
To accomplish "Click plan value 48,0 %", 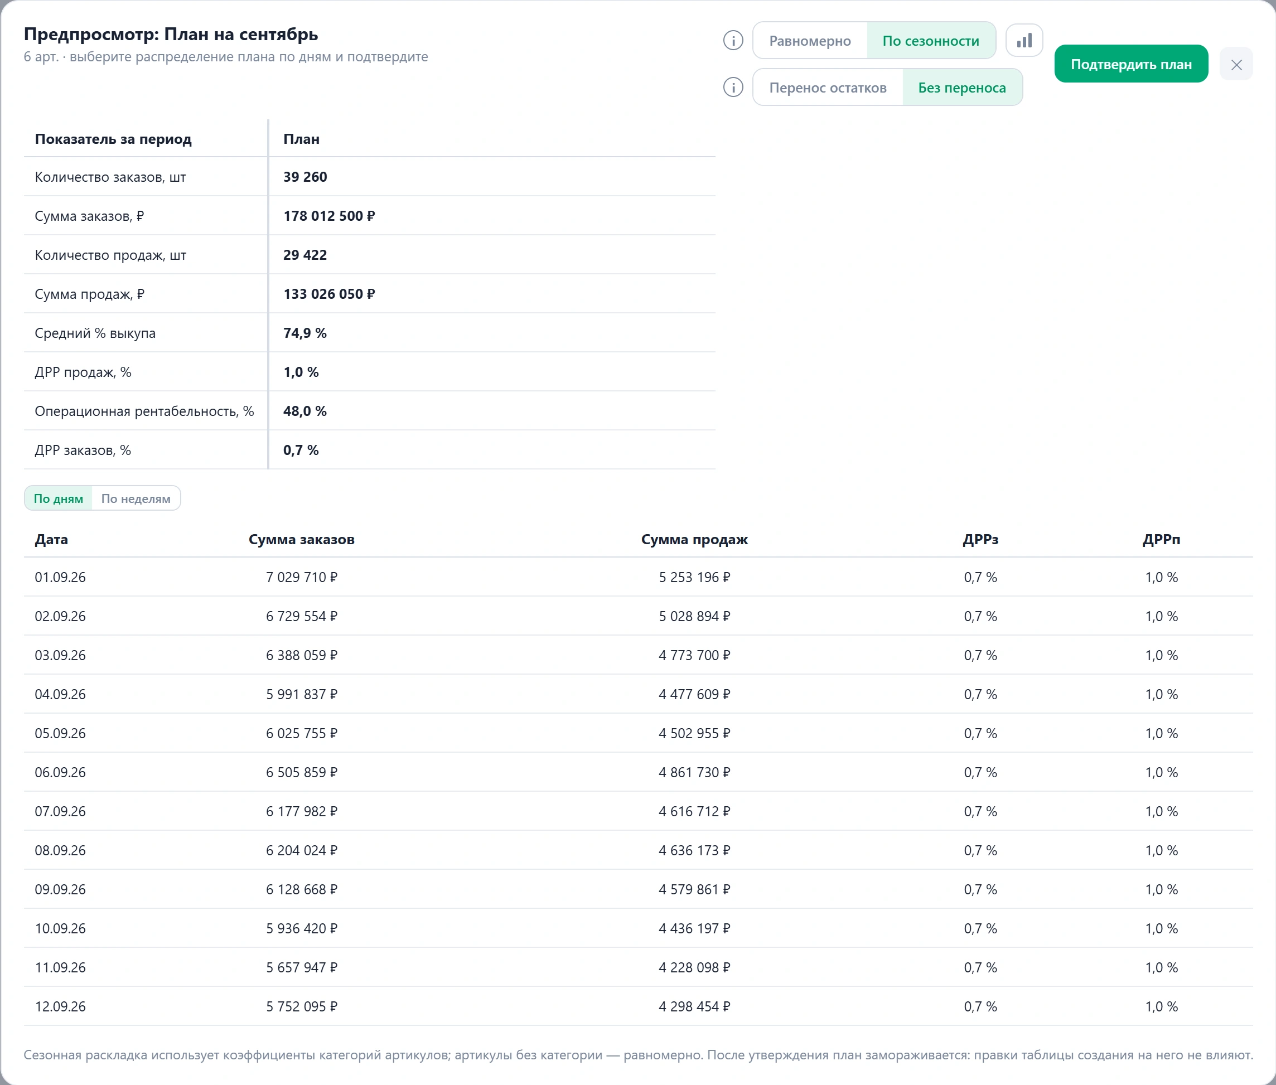I will click(x=305, y=411).
